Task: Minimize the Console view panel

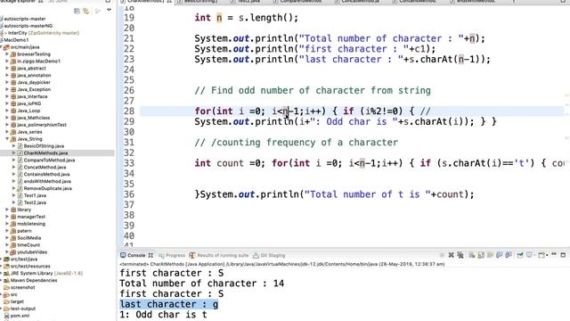Action: (x=554, y=254)
